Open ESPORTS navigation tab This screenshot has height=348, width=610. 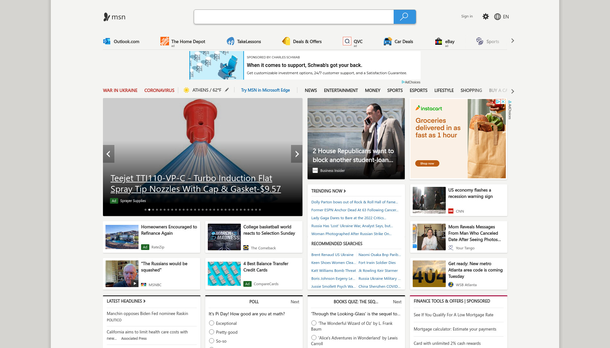(418, 90)
